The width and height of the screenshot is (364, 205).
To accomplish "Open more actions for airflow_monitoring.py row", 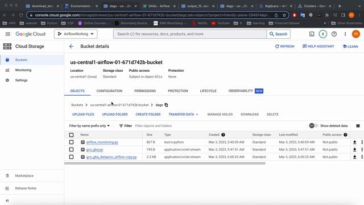I will tap(362, 142).
